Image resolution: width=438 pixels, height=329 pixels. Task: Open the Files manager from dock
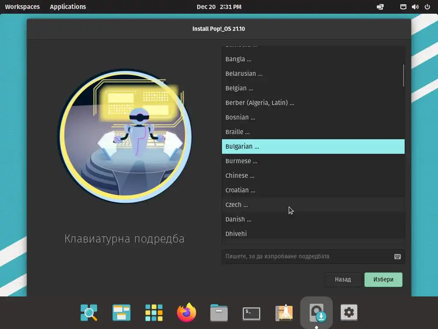click(219, 312)
